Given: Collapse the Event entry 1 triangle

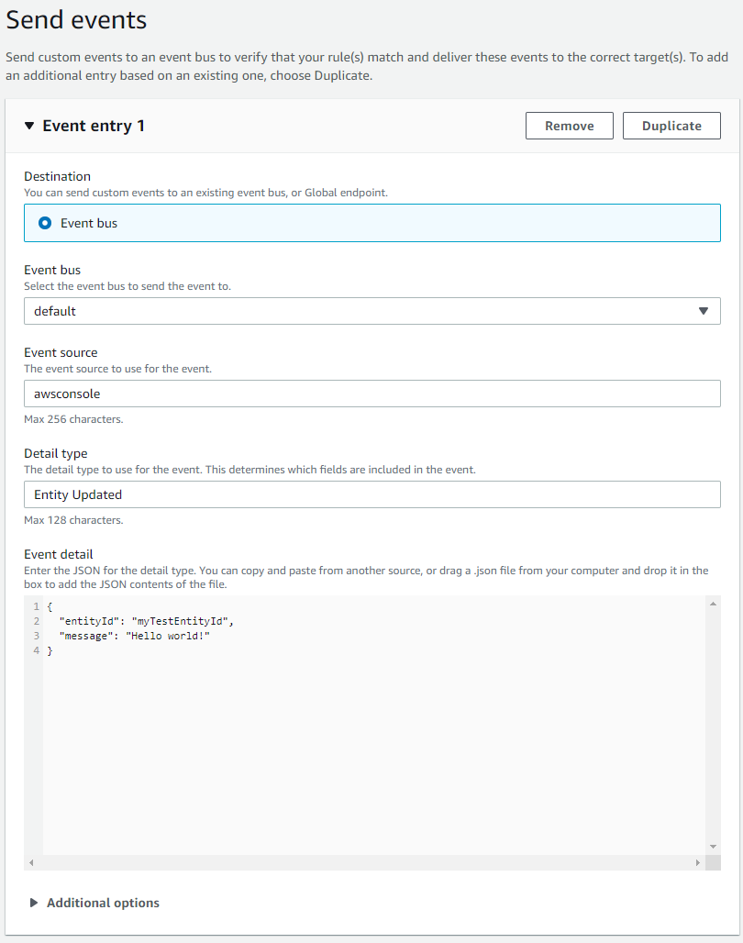Looking at the screenshot, I should (x=29, y=126).
